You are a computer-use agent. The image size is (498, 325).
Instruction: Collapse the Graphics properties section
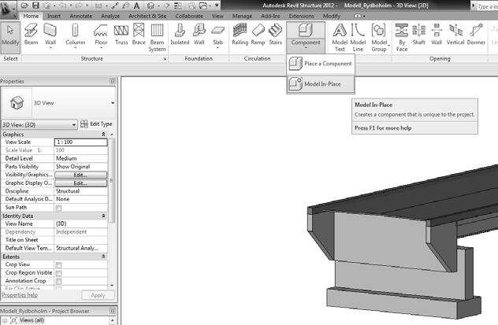coord(103,135)
